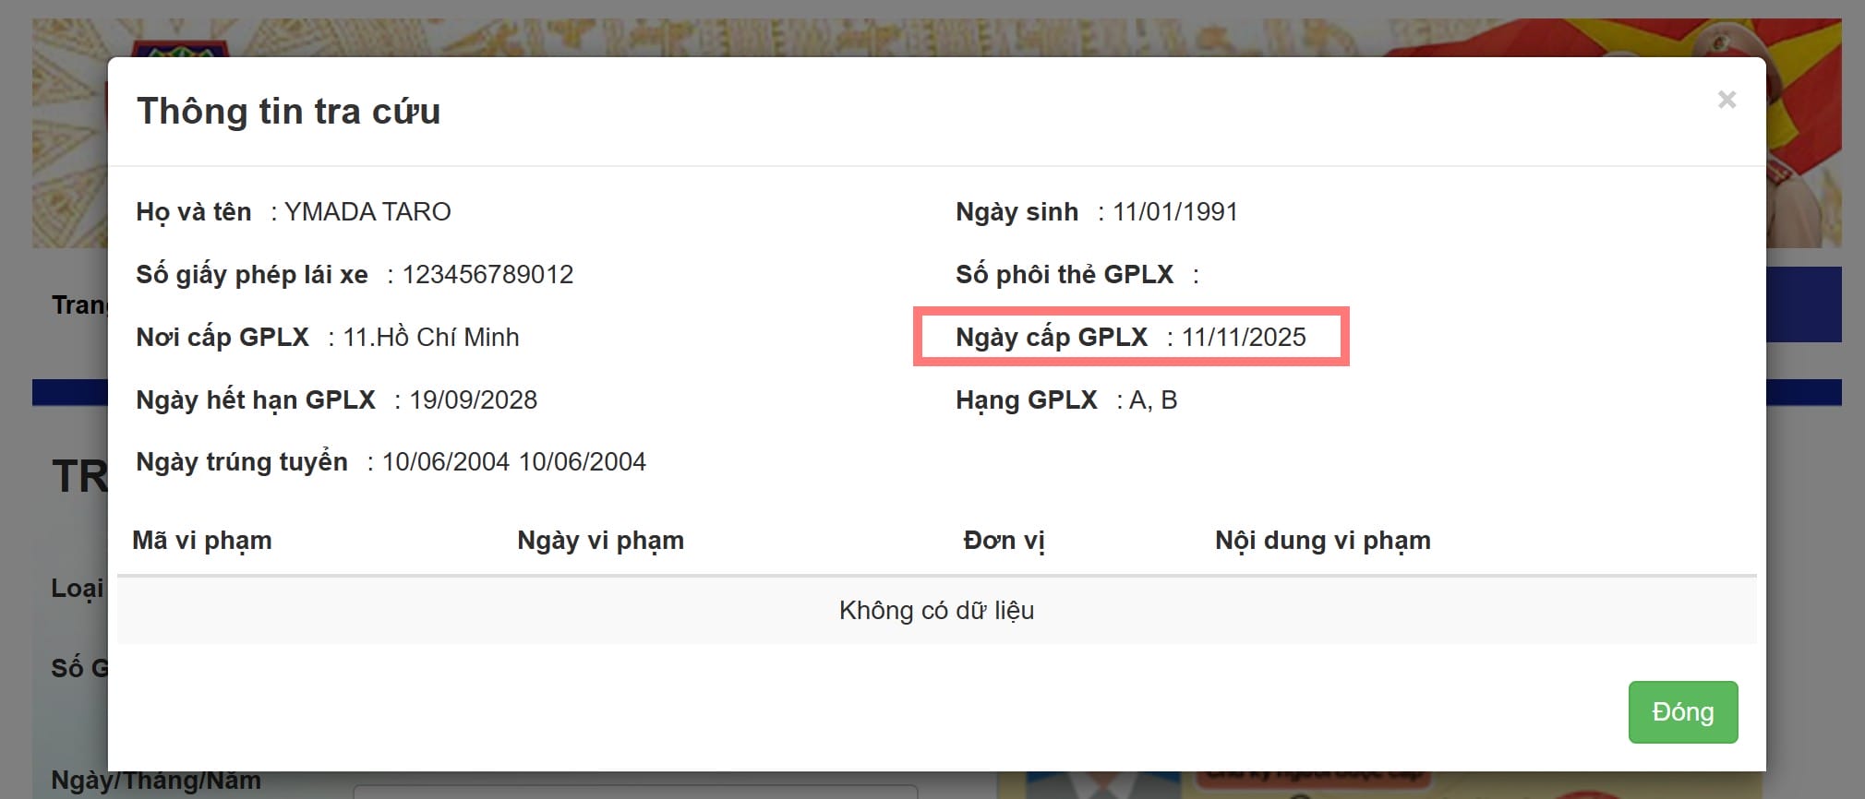The height and width of the screenshot is (799, 1865).
Task: Select the name YMADA TARO
Action: point(367,212)
